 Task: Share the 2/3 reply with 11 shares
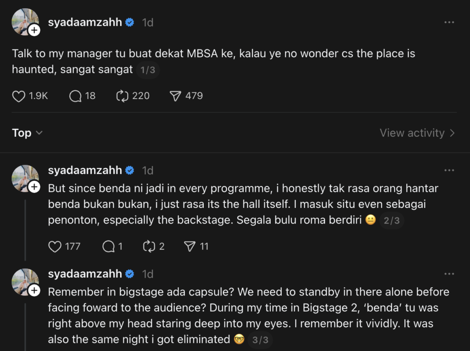(190, 247)
